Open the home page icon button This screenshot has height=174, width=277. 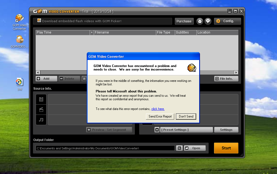[x=200, y=21]
